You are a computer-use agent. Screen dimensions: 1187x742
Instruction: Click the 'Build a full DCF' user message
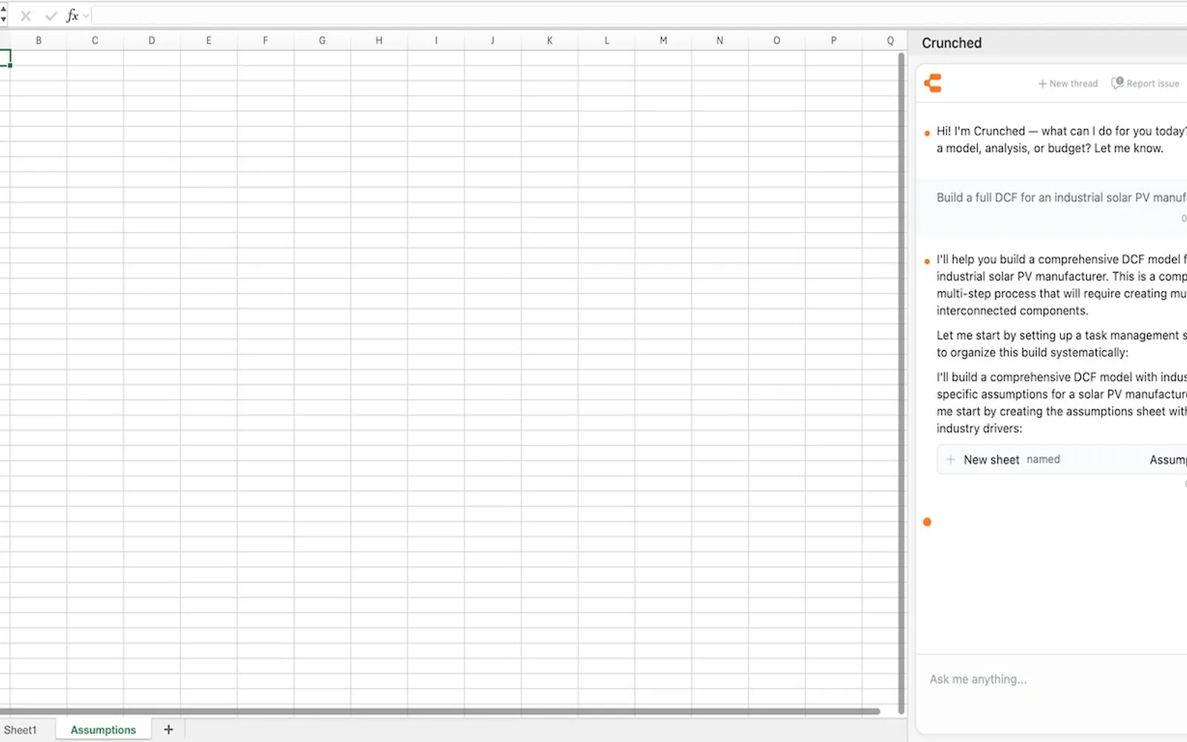(x=1061, y=197)
